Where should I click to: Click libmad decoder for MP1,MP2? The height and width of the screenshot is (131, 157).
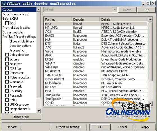click(x=78, y=28)
